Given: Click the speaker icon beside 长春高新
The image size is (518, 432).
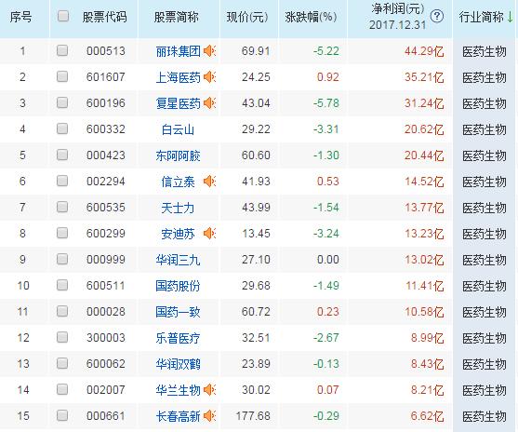Looking at the screenshot, I should click(x=209, y=416).
